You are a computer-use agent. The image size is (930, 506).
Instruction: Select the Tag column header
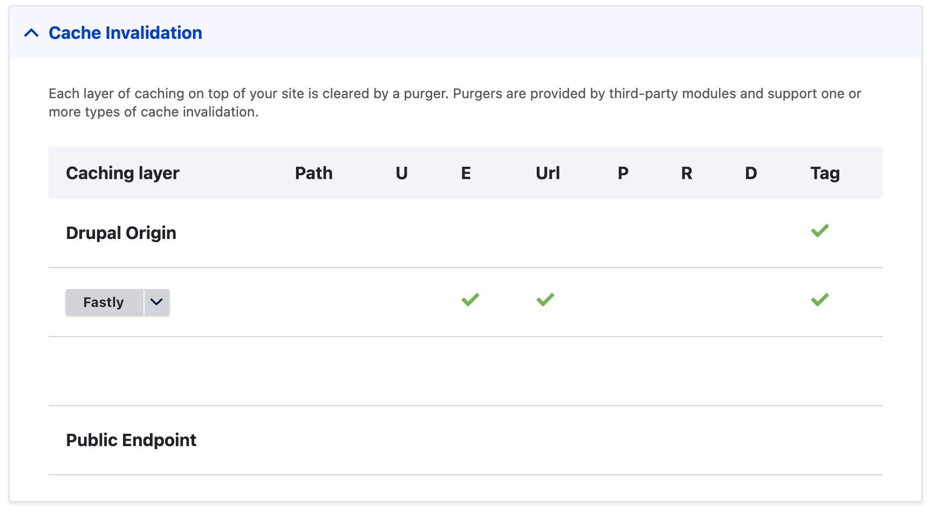[825, 173]
